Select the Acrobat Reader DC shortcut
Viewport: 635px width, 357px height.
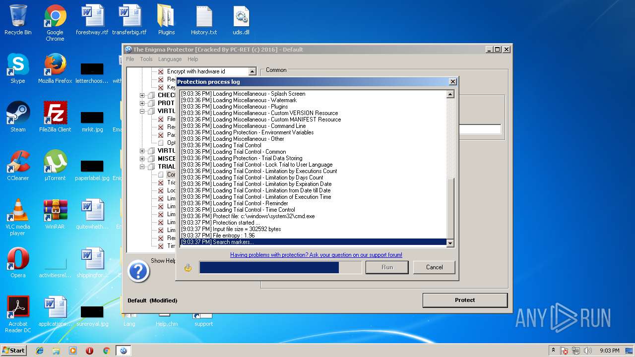pos(18,314)
